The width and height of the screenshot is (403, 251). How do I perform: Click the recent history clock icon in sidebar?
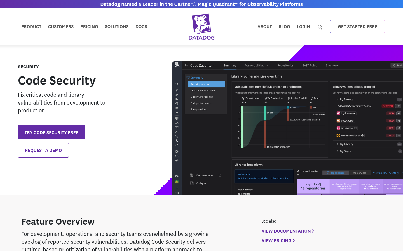[177, 90]
